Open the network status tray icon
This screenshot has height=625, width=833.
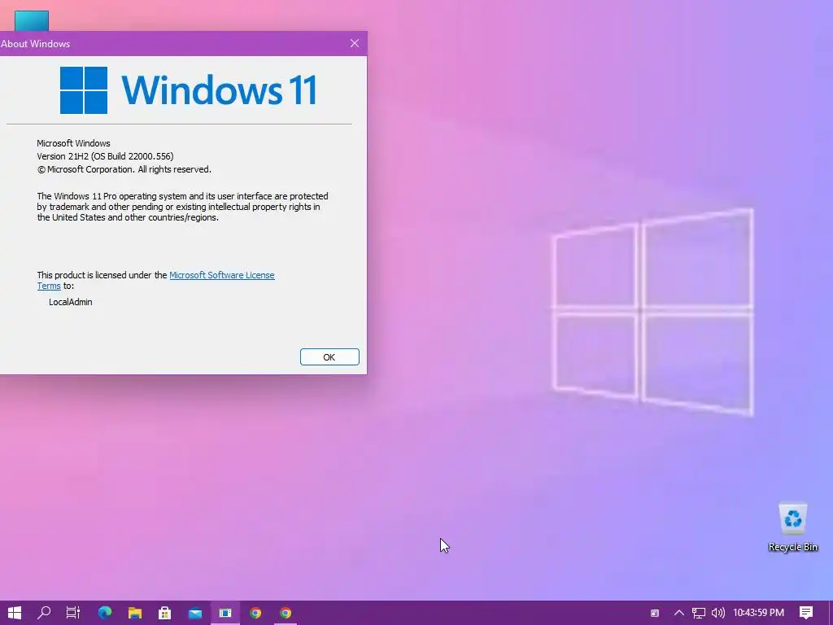pos(699,613)
